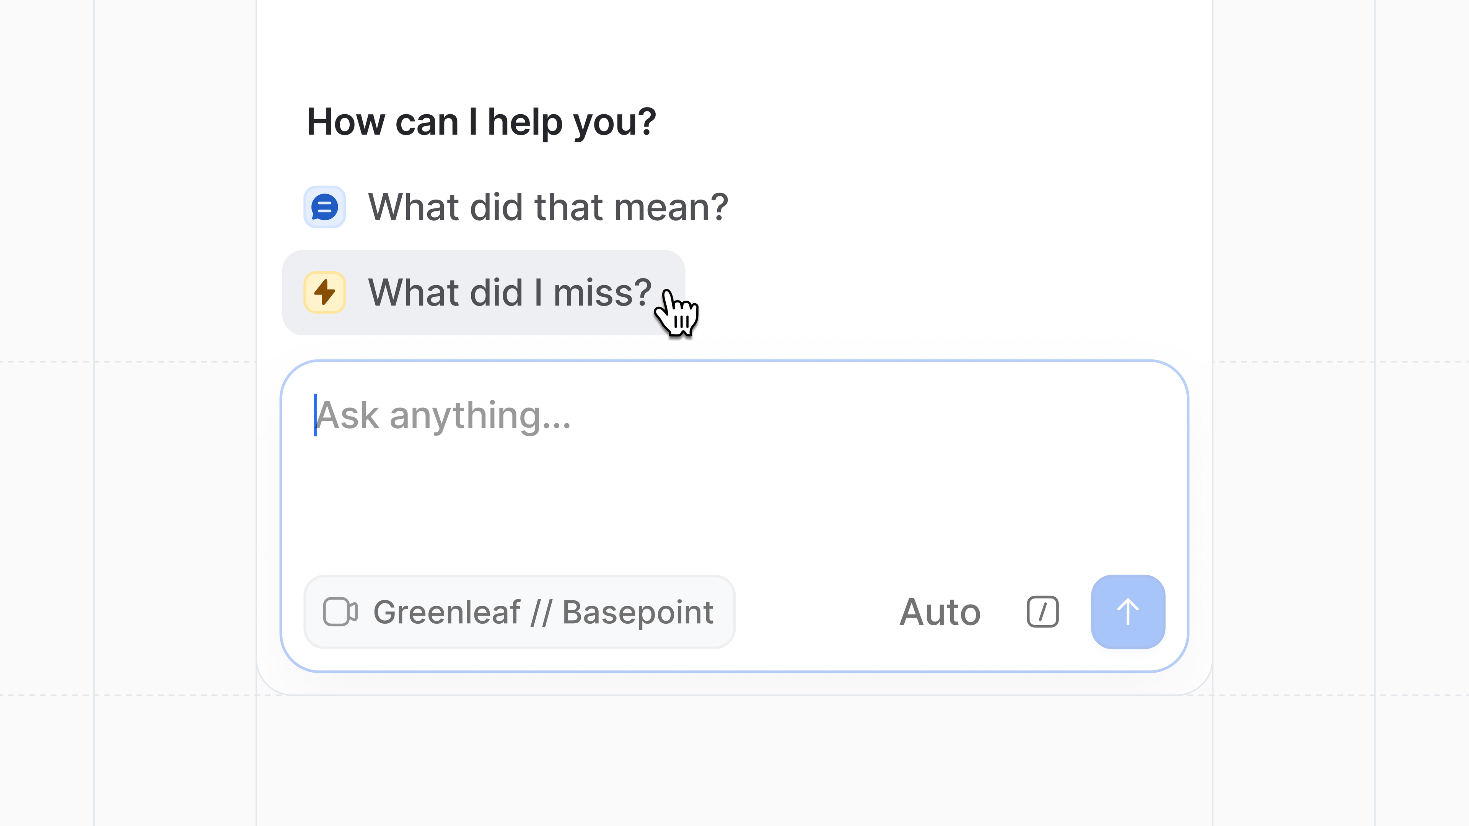Click the yellow lightning bolt icon

click(324, 293)
